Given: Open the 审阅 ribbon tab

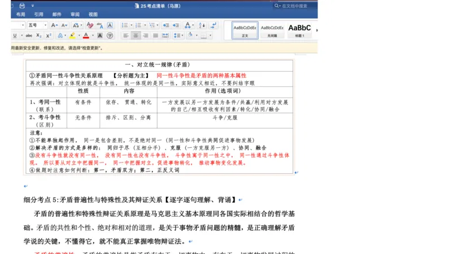Looking at the screenshot, I should (75, 15).
